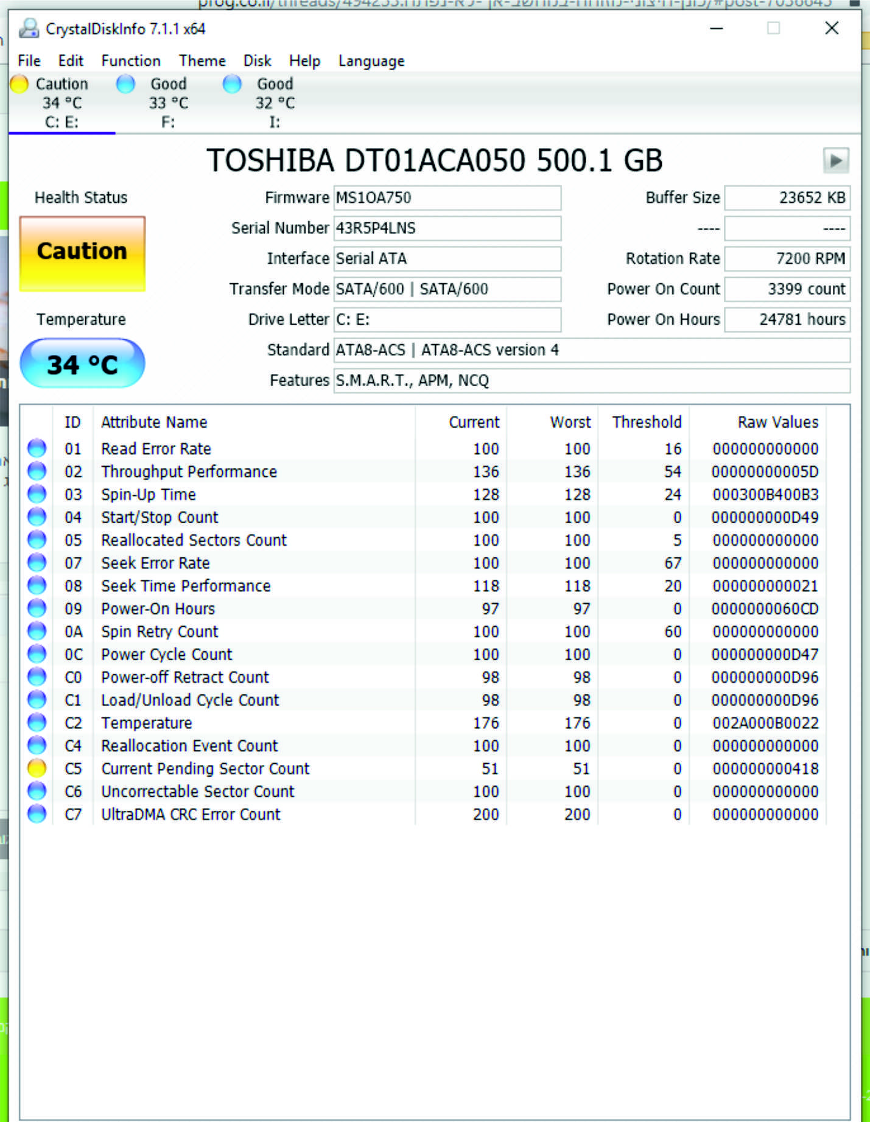Select the Reallocated Sectors Count row
The image size is (870, 1122).
[x=424, y=540]
